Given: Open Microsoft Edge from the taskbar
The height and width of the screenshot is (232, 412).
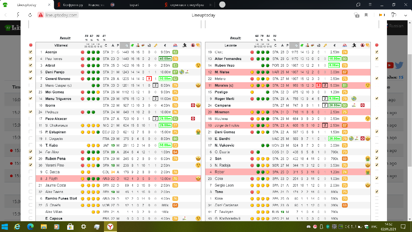Looking at the screenshot, I should [x=30, y=227].
